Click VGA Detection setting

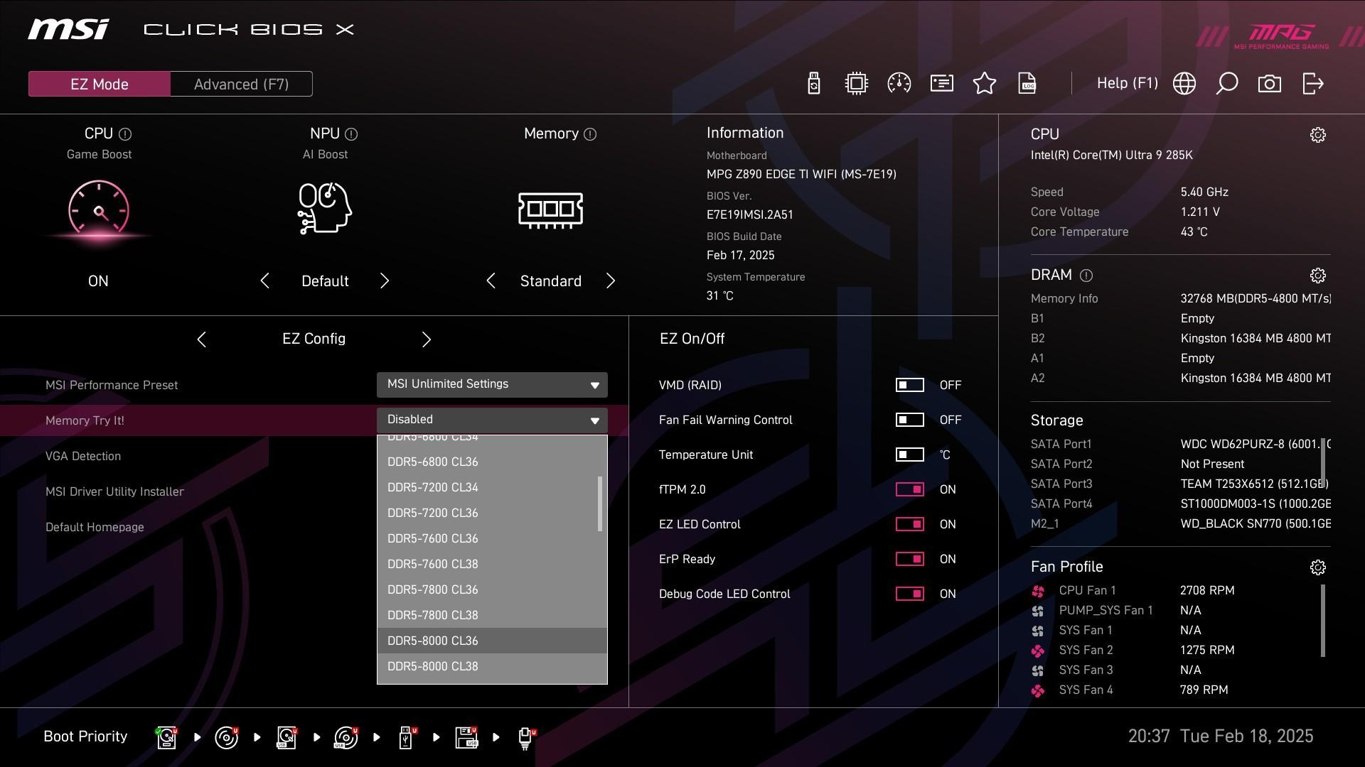(83, 456)
